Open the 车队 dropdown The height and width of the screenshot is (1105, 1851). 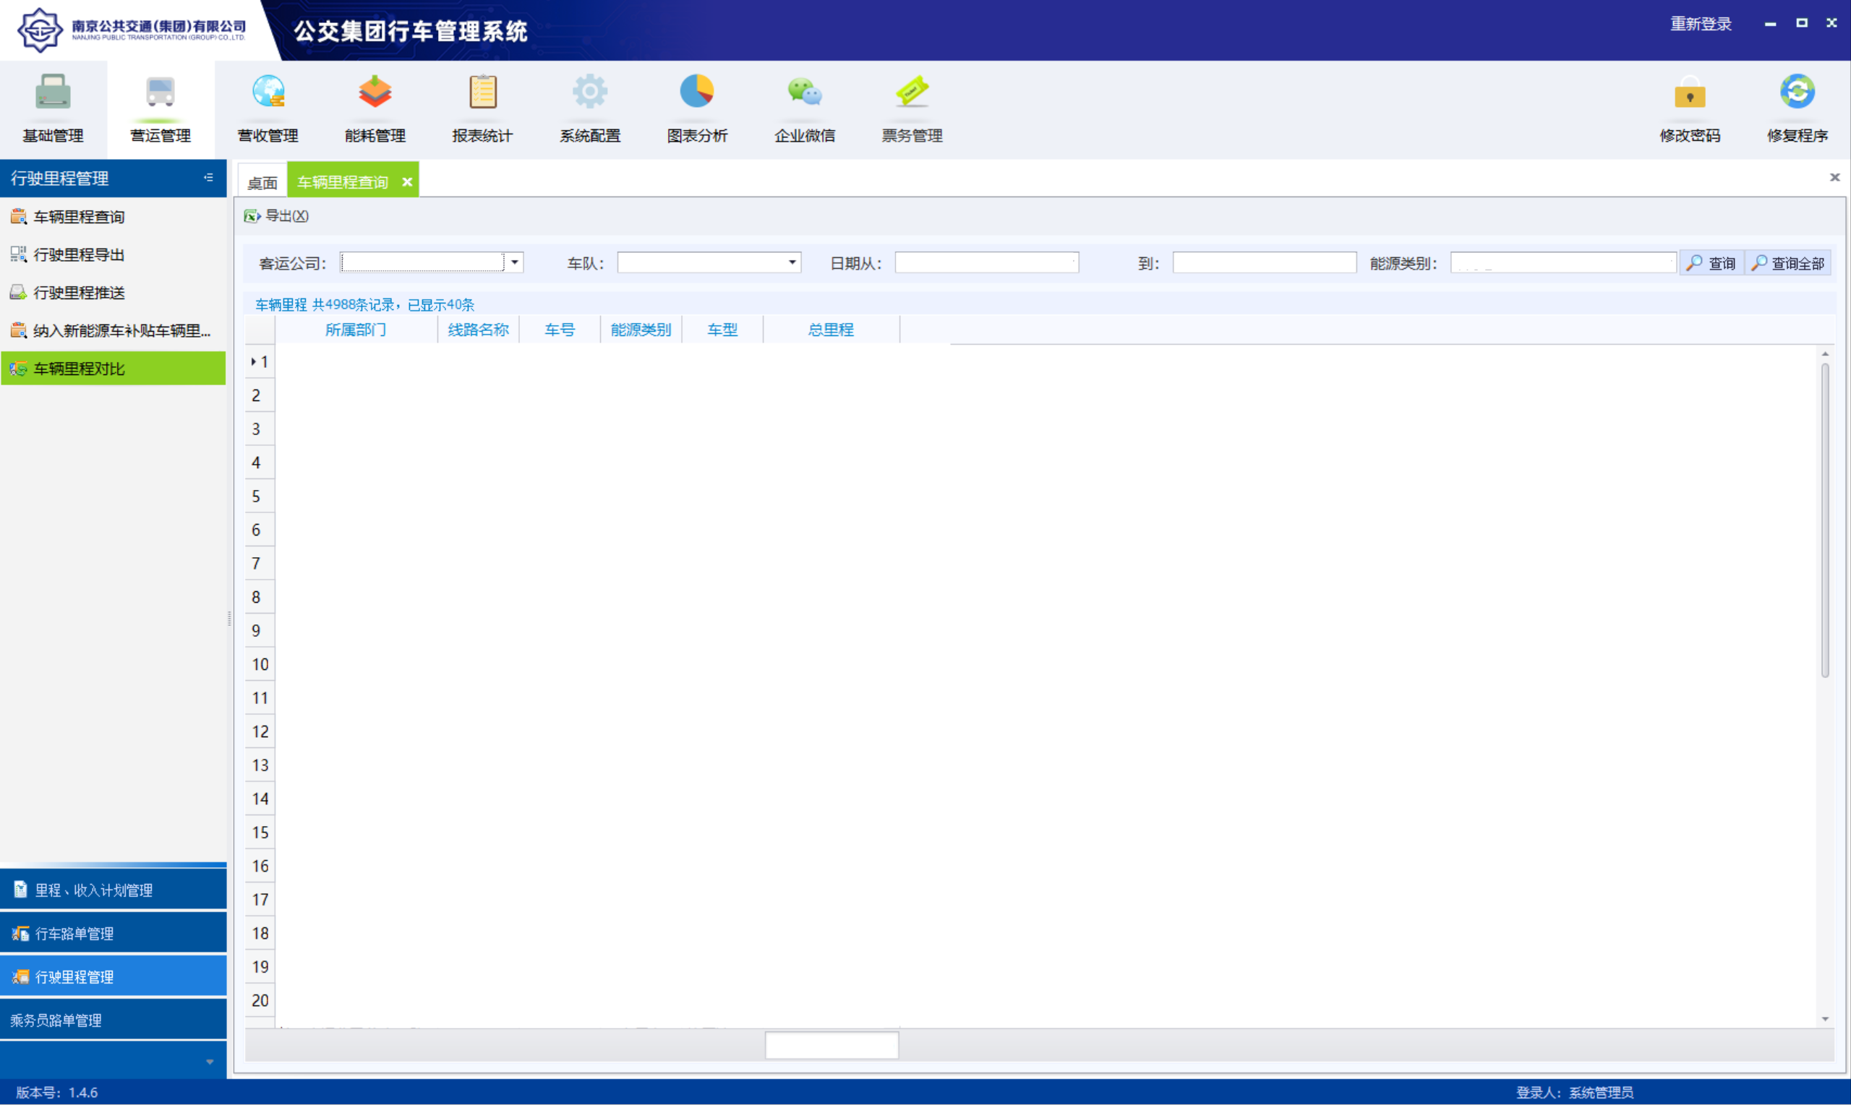[x=790, y=262]
